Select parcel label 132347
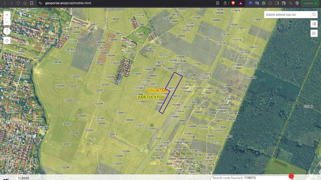The width and height of the screenshot is (321, 180). (x=66, y=124)
